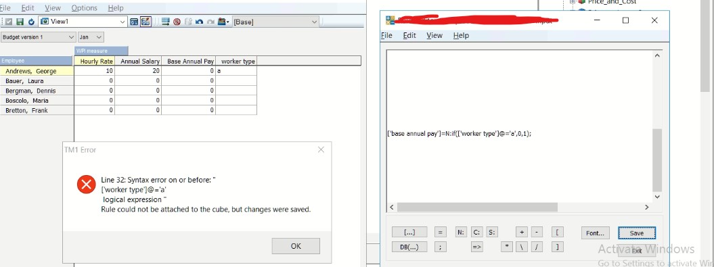Screen dimensions: 714x267
Task: Toggle the highlighted view layout icon
Action: [x=146, y=22]
